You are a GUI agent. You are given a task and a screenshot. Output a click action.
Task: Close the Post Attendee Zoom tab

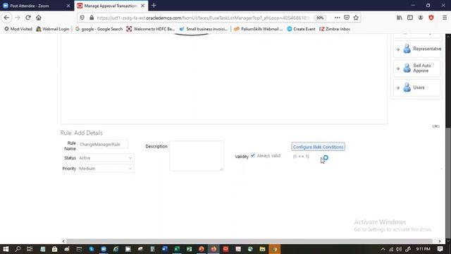[x=68, y=6]
